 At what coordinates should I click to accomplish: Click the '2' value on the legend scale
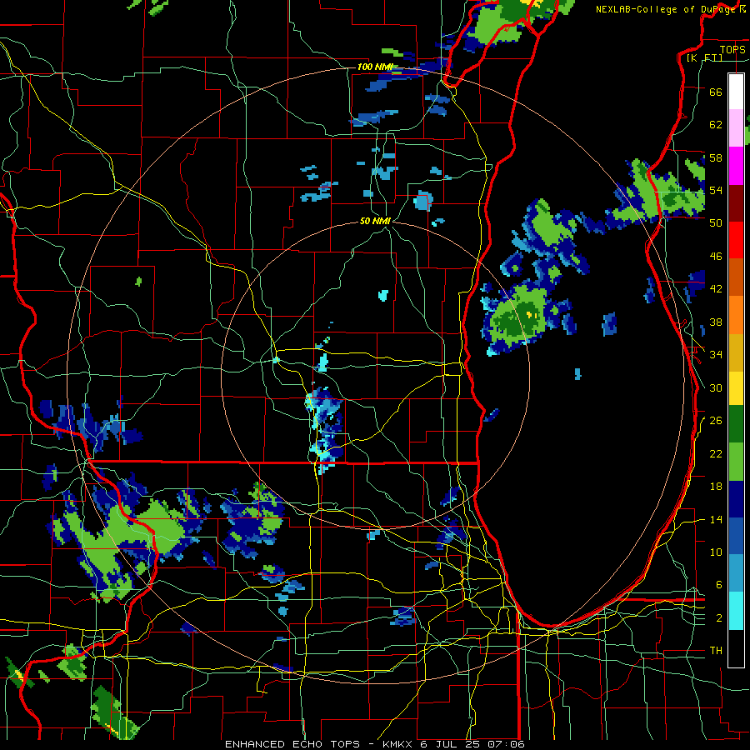pos(719,618)
